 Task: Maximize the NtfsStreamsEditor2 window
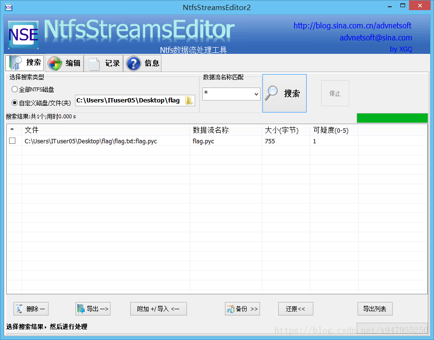coord(403,6)
